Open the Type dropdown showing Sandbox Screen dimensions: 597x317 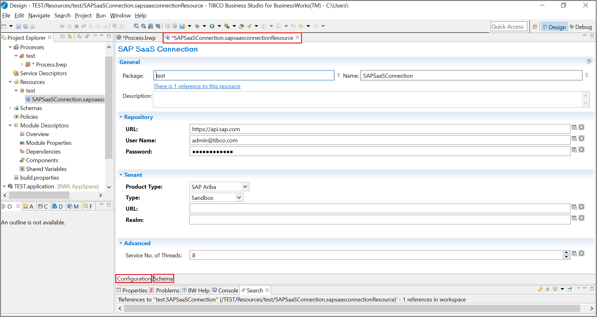(x=216, y=198)
